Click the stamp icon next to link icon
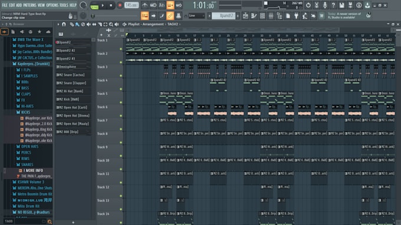 (178, 16)
